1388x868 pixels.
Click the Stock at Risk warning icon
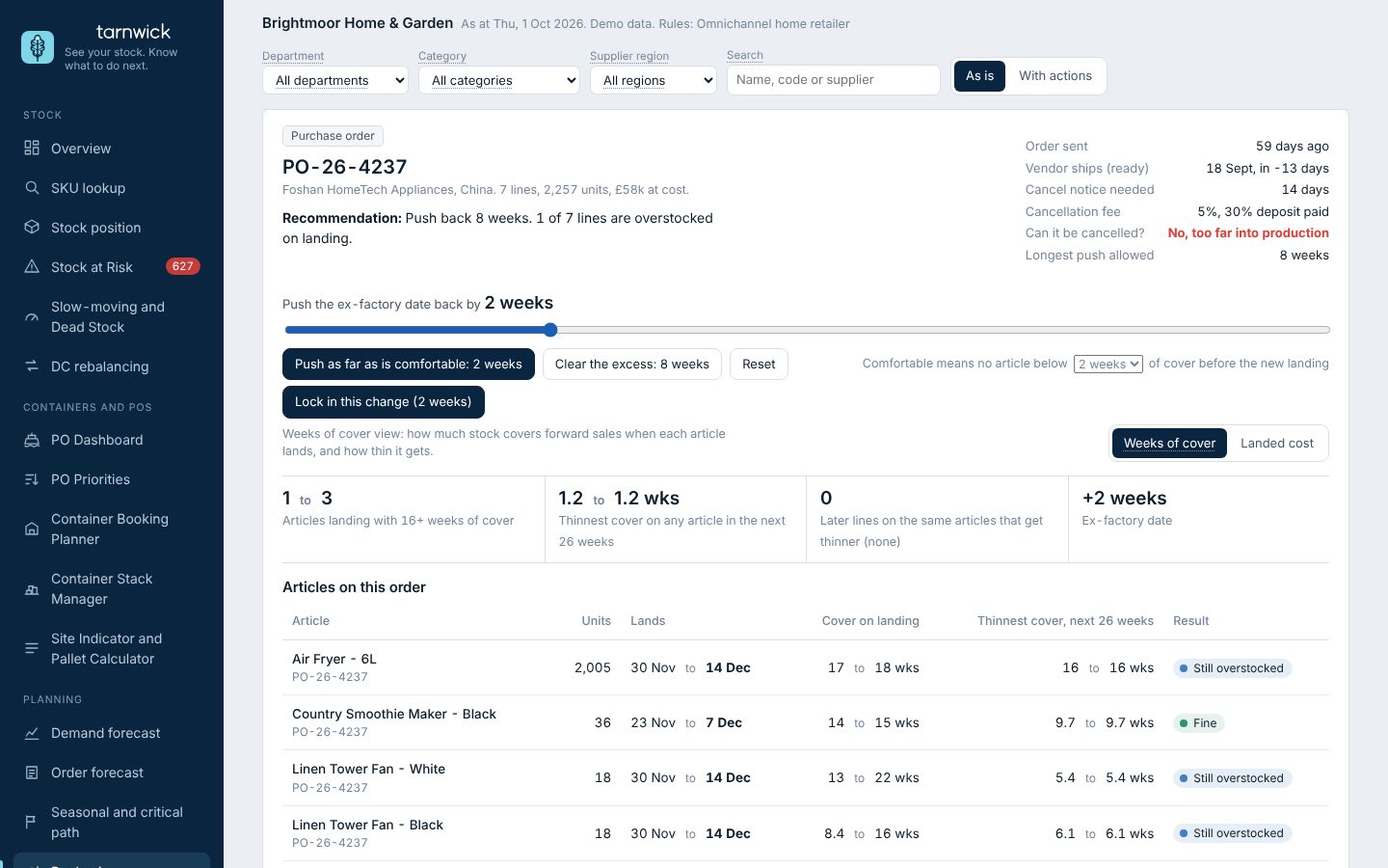coord(32,266)
